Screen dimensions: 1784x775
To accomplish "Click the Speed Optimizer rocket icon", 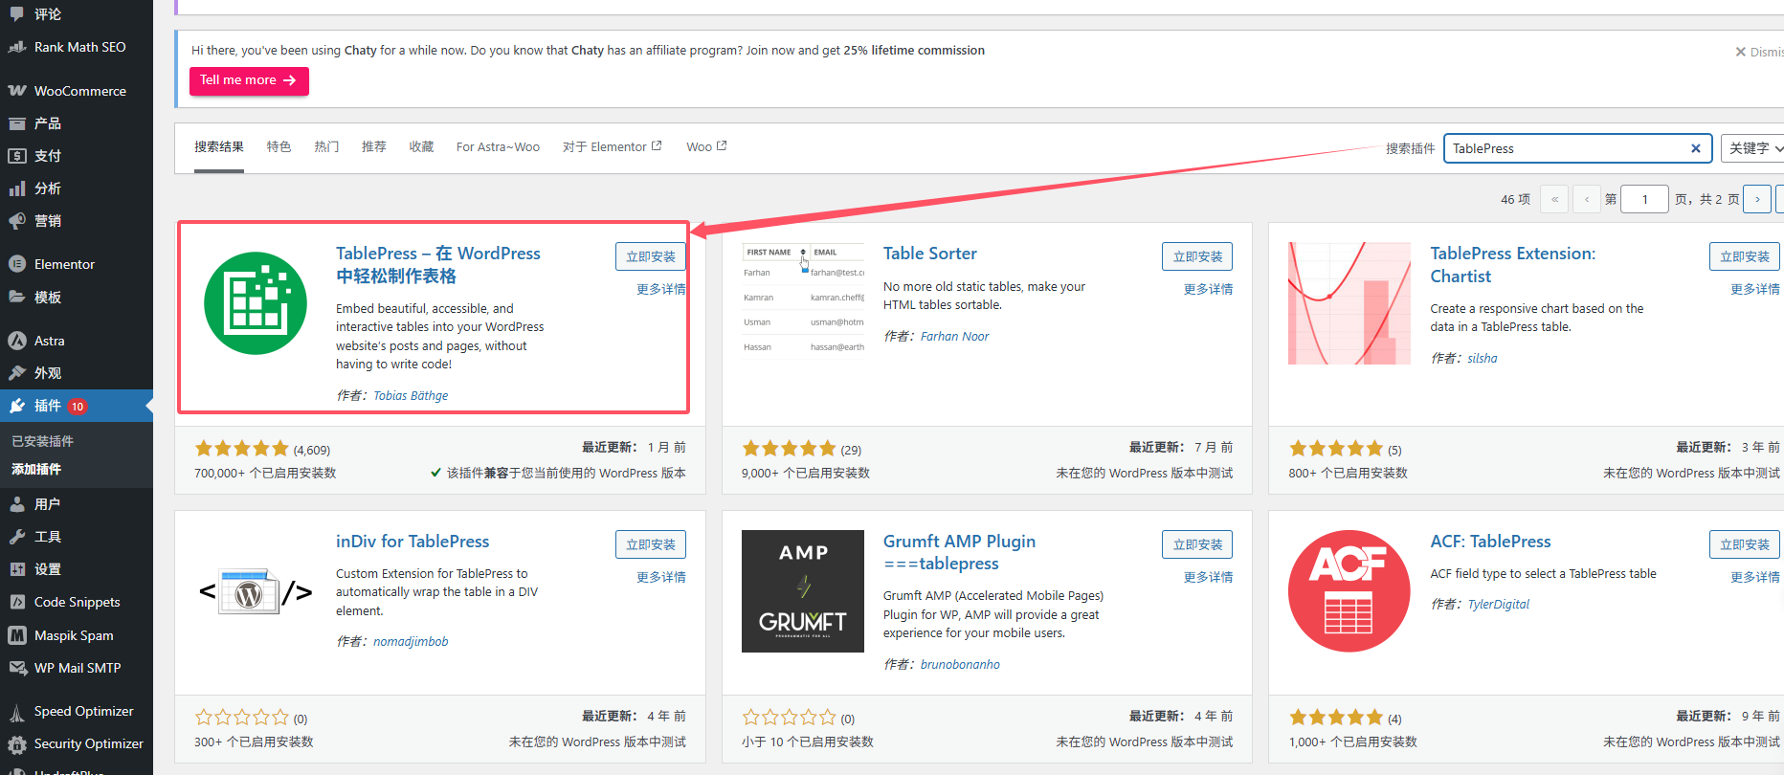I will click(x=17, y=711).
